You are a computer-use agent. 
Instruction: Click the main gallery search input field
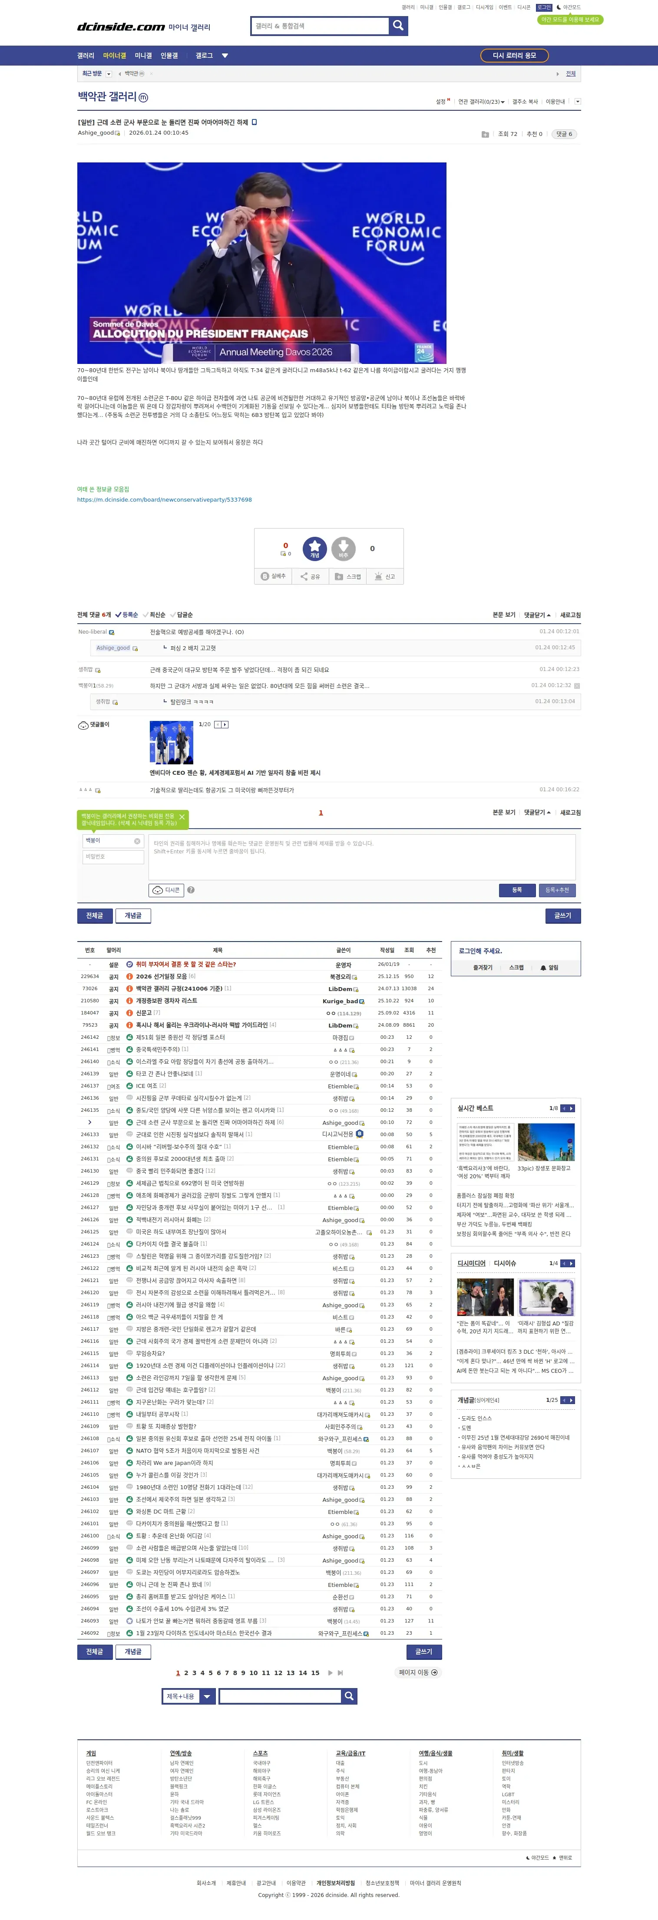(321, 26)
